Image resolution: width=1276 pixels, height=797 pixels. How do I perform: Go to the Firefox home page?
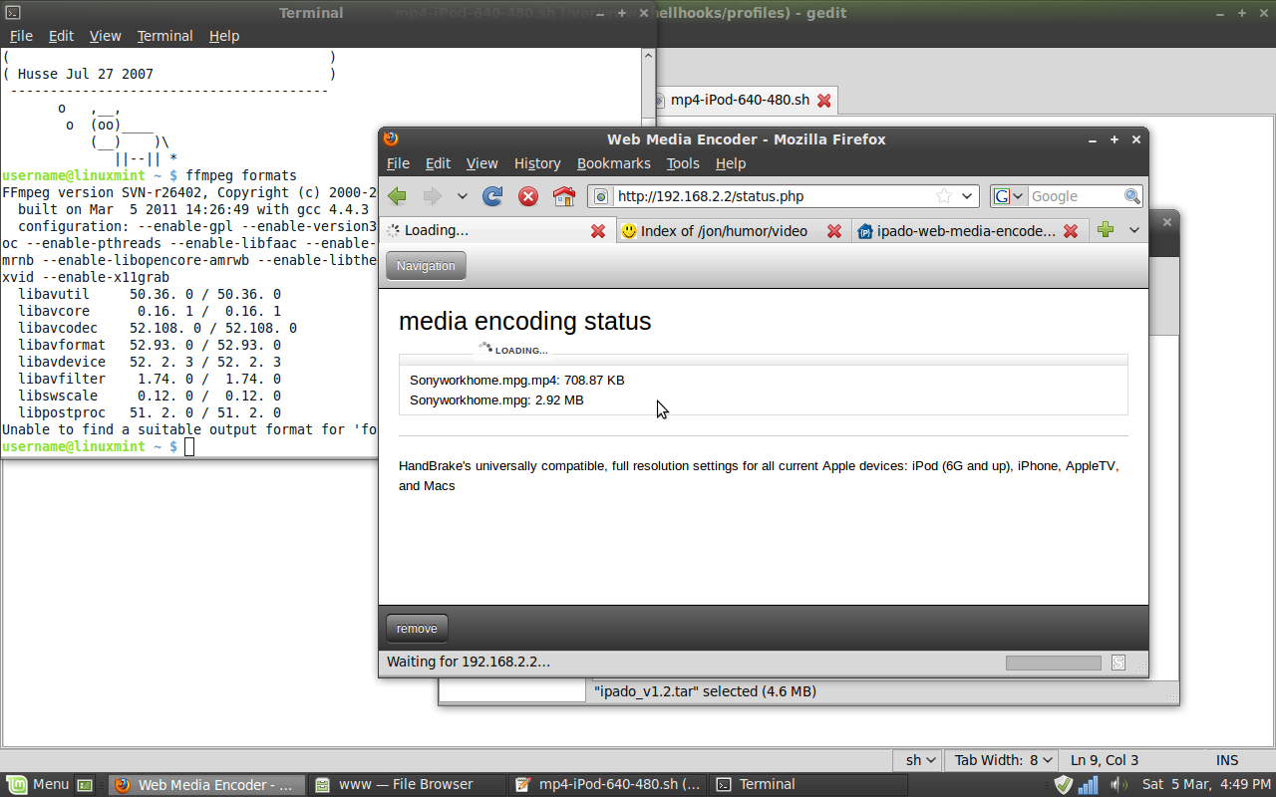tap(563, 196)
